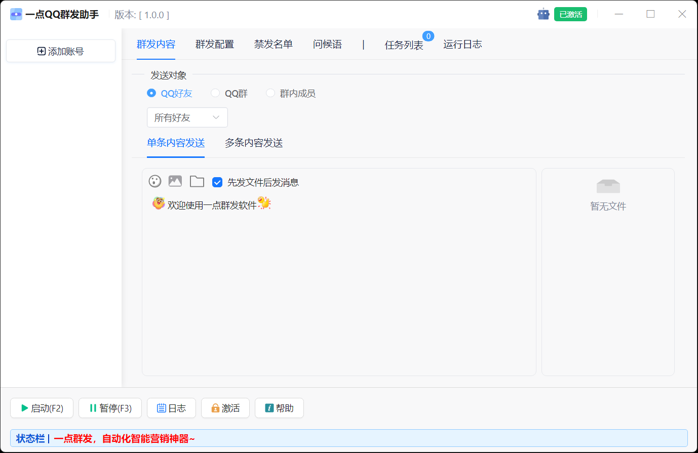Click the app logo next to 一点QQ群发助手
698x453 pixels.
click(x=15, y=14)
